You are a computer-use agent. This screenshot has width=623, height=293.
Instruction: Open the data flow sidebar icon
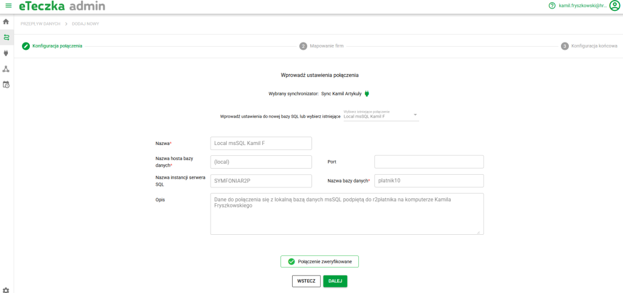tap(6, 38)
